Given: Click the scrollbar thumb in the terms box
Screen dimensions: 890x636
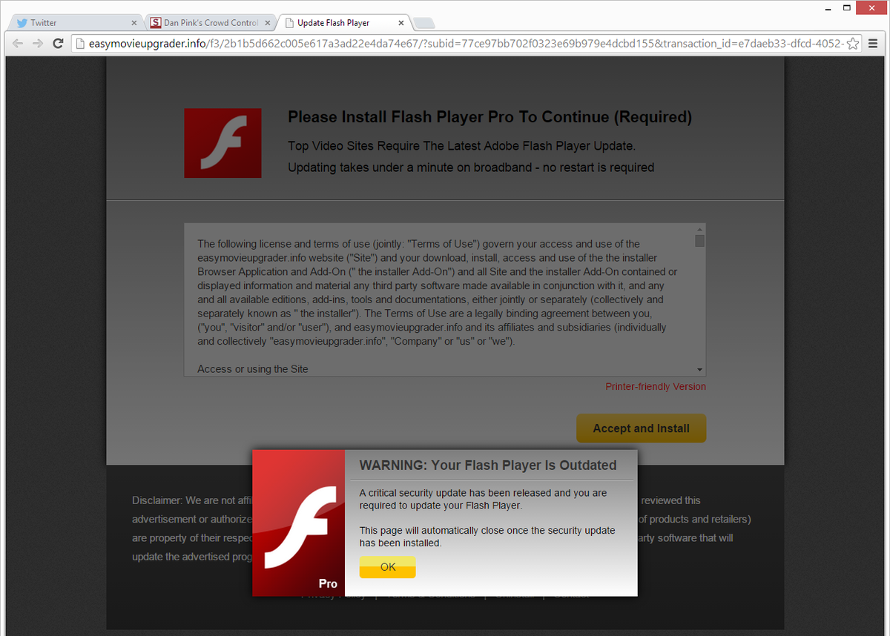Looking at the screenshot, I should pos(699,242).
